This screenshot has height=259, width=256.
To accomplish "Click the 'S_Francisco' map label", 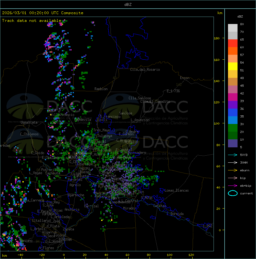I will point(110,117).
